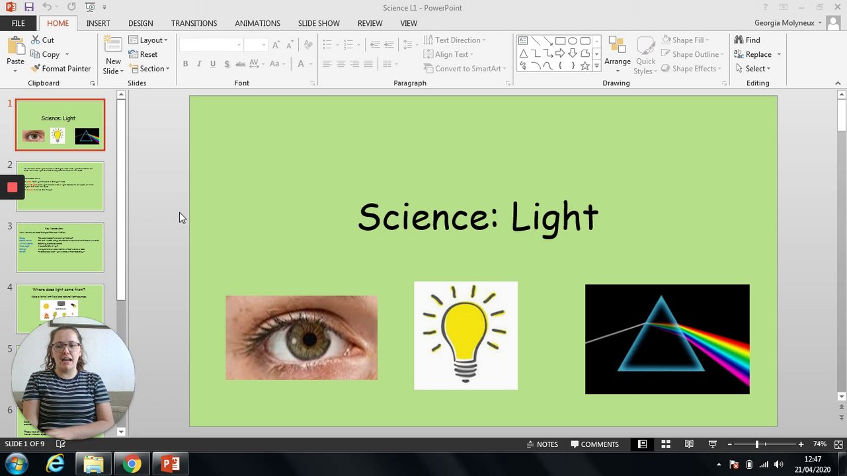
Task: Click Reset slide layout
Action: pos(143,54)
